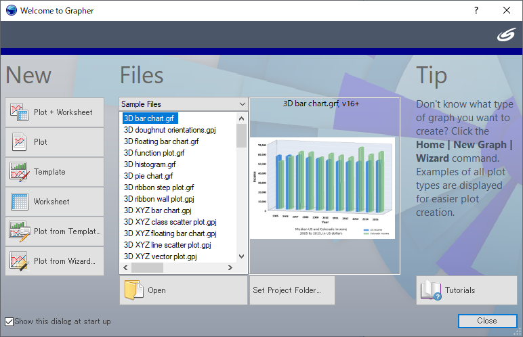Click the Plot + Worksheet icon
The height and width of the screenshot is (337, 523).
tap(19, 112)
